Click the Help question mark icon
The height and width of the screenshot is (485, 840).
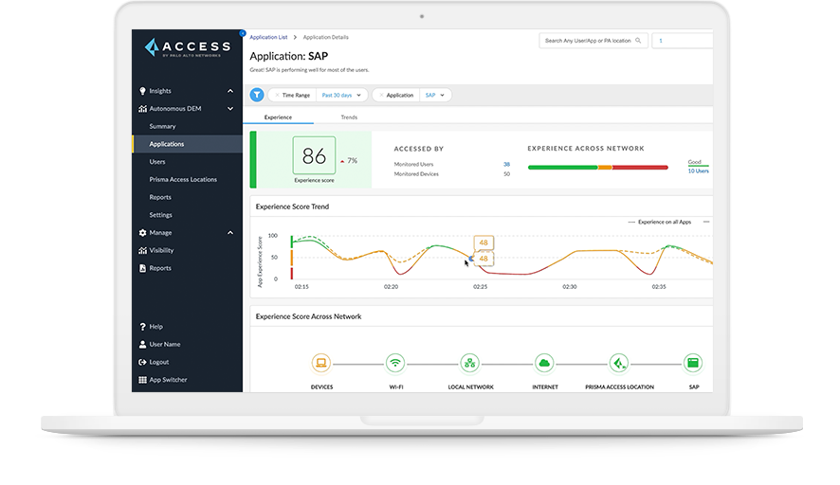coord(142,327)
